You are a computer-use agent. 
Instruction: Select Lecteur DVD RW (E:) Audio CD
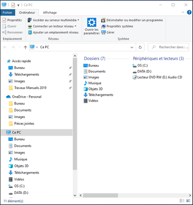click(x=157, y=78)
